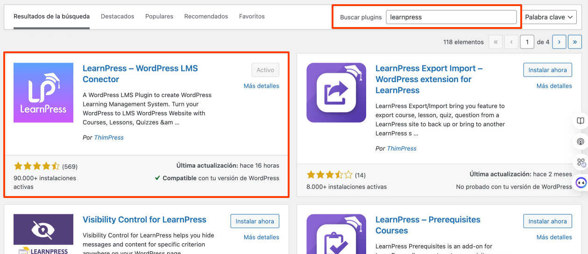588x254 pixels.
Task: Click the apps grid icon in side bar
Action: [x=581, y=162]
